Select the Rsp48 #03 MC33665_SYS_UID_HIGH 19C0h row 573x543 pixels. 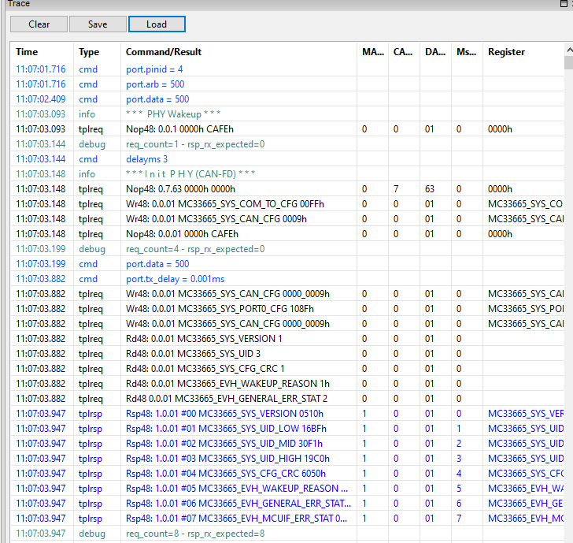pos(286,459)
